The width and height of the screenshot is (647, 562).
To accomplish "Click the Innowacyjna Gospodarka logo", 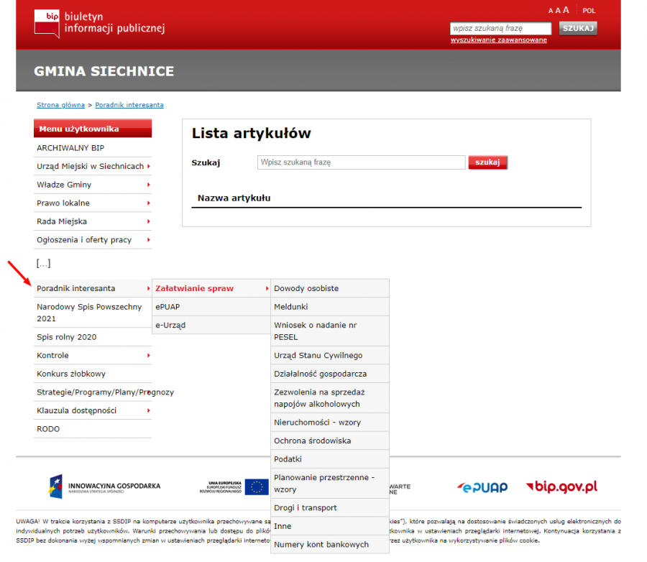I will [104, 487].
